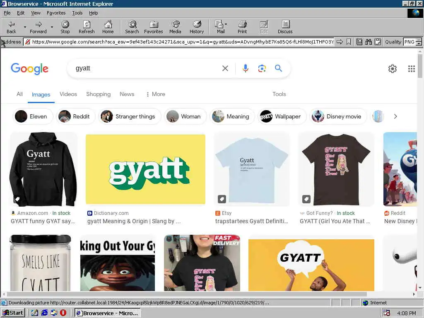
Task: Open Back button history dropdown arrow
Action: coord(25,27)
